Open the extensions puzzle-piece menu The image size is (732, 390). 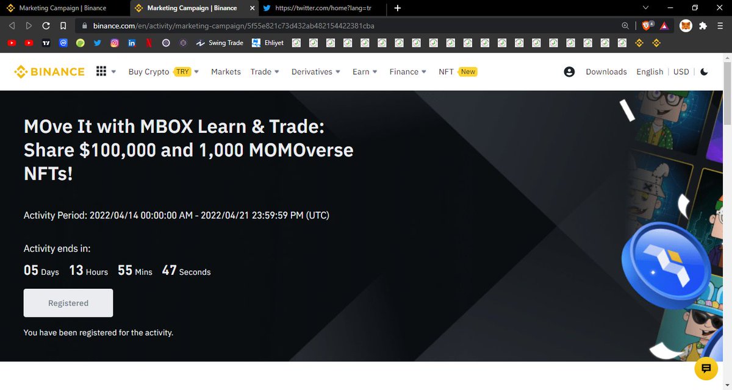(x=703, y=26)
